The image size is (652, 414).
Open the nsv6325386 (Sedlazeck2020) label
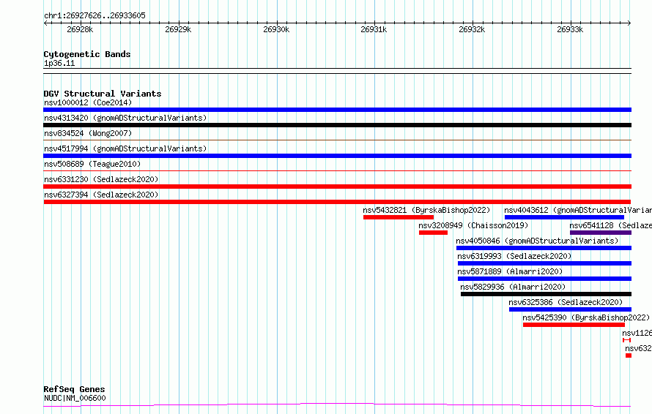coord(566,302)
